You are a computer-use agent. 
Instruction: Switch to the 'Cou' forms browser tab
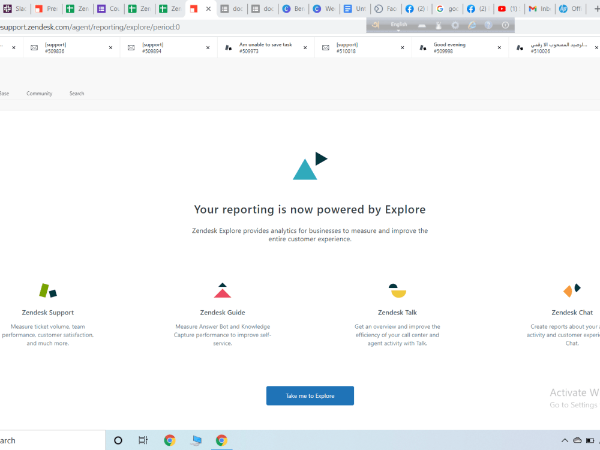point(108,8)
